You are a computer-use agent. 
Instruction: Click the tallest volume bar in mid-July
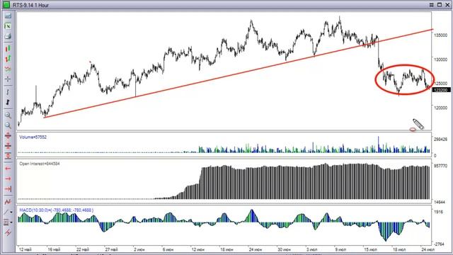tap(378, 144)
